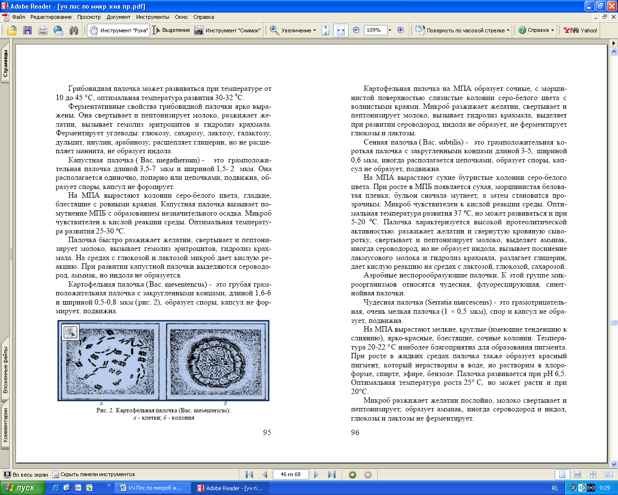The width and height of the screenshot is (618, 495).
Task: Click the zoom out minus button
Action: point(356,30)
